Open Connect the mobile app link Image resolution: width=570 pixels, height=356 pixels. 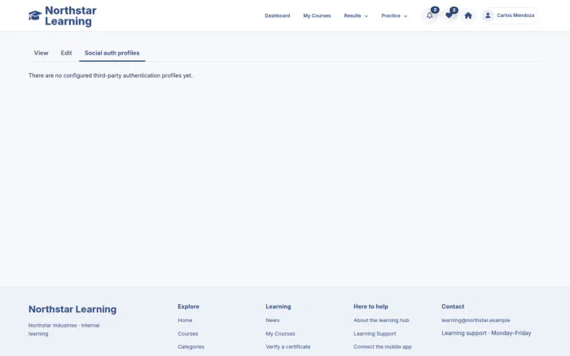click(x=383, y=347)
